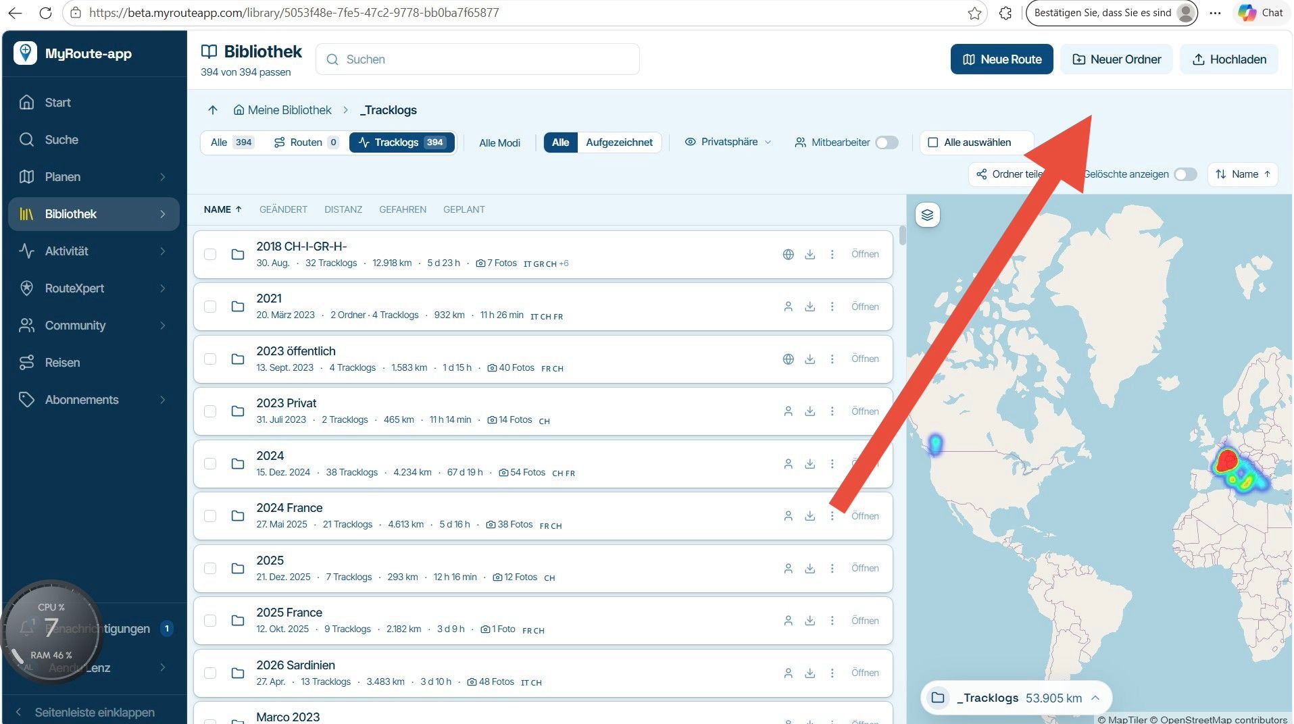Viewport: 1294px width, 724px height.
Task: Expand the RouteXpert sidebar submenu
Action: point(163,288)
